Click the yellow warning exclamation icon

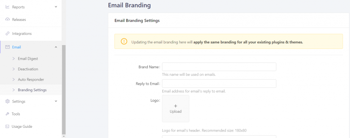124,41
